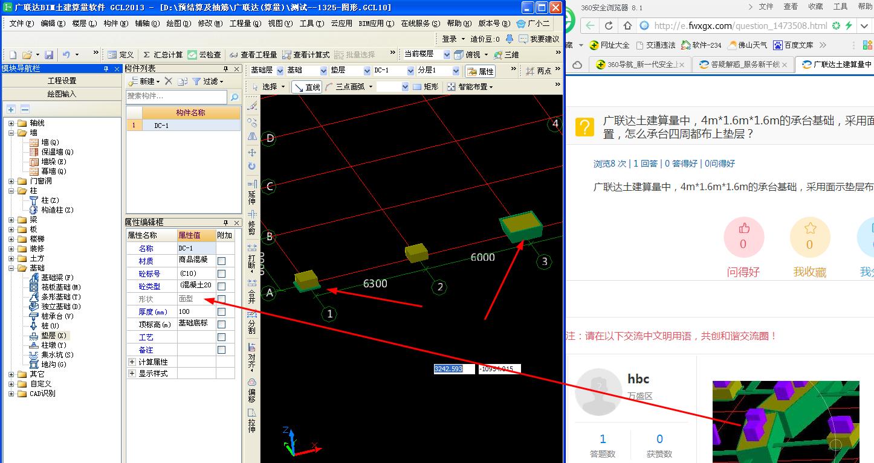This screenshot has width=874, height=463.
Task: Select the DC-1 row in component list
Action: click(183, 126)
